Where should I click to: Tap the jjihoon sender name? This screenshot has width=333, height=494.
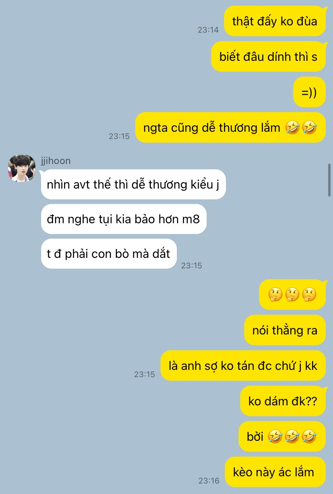55,161
